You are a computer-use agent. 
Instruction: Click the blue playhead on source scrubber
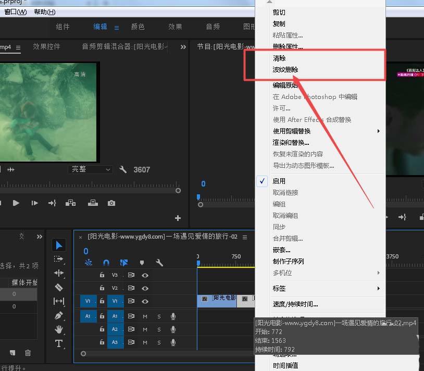pos(198,197)
